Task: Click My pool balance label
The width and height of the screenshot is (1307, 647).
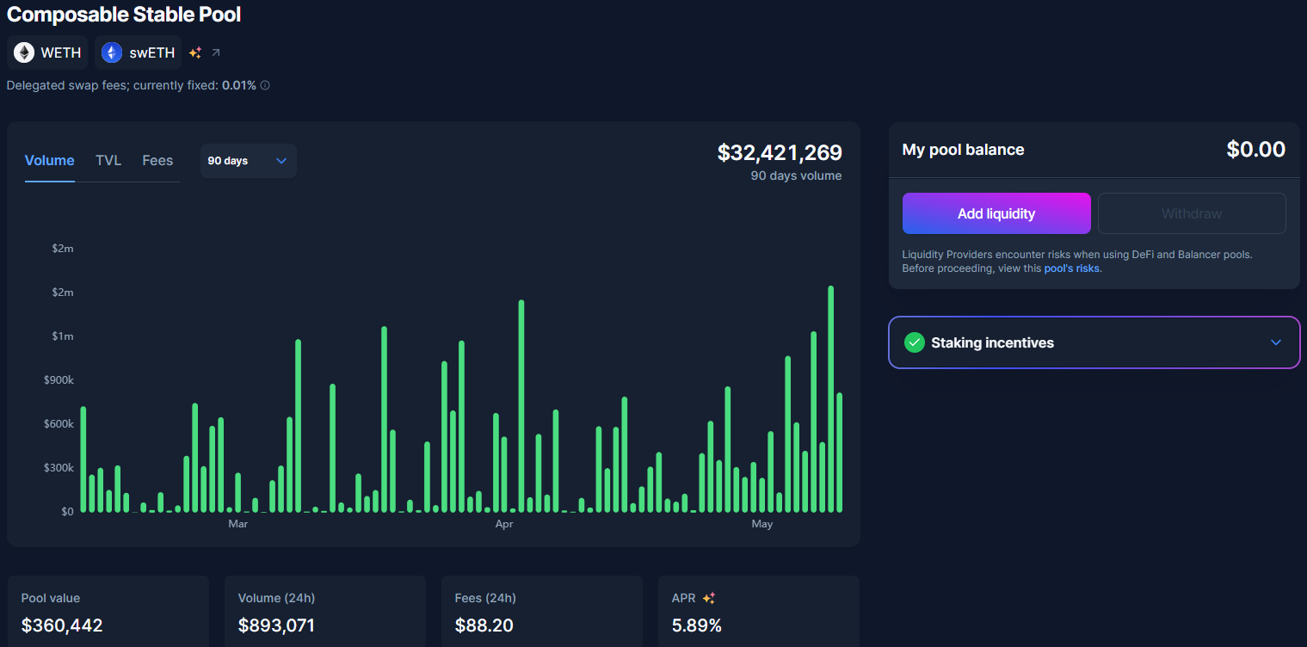Action: click(963, 150)
